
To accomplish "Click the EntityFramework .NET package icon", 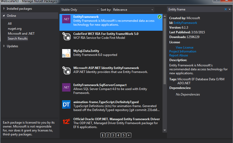I will (x=66, y=19).
